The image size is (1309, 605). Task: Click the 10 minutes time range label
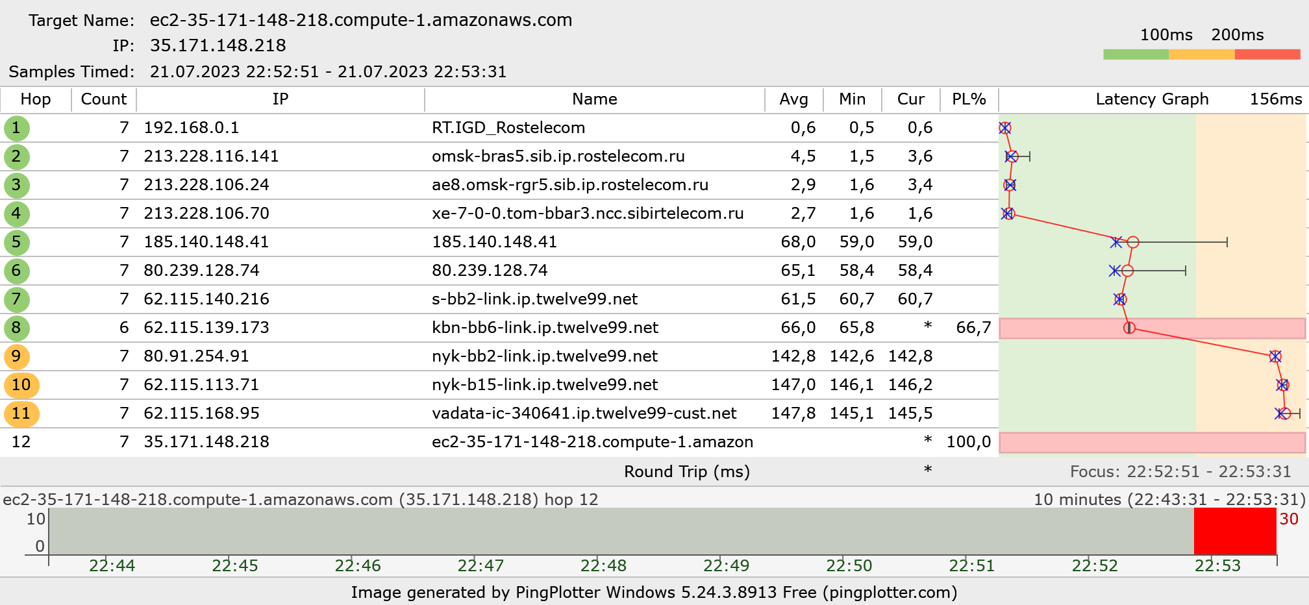[x=1169, y=499]
